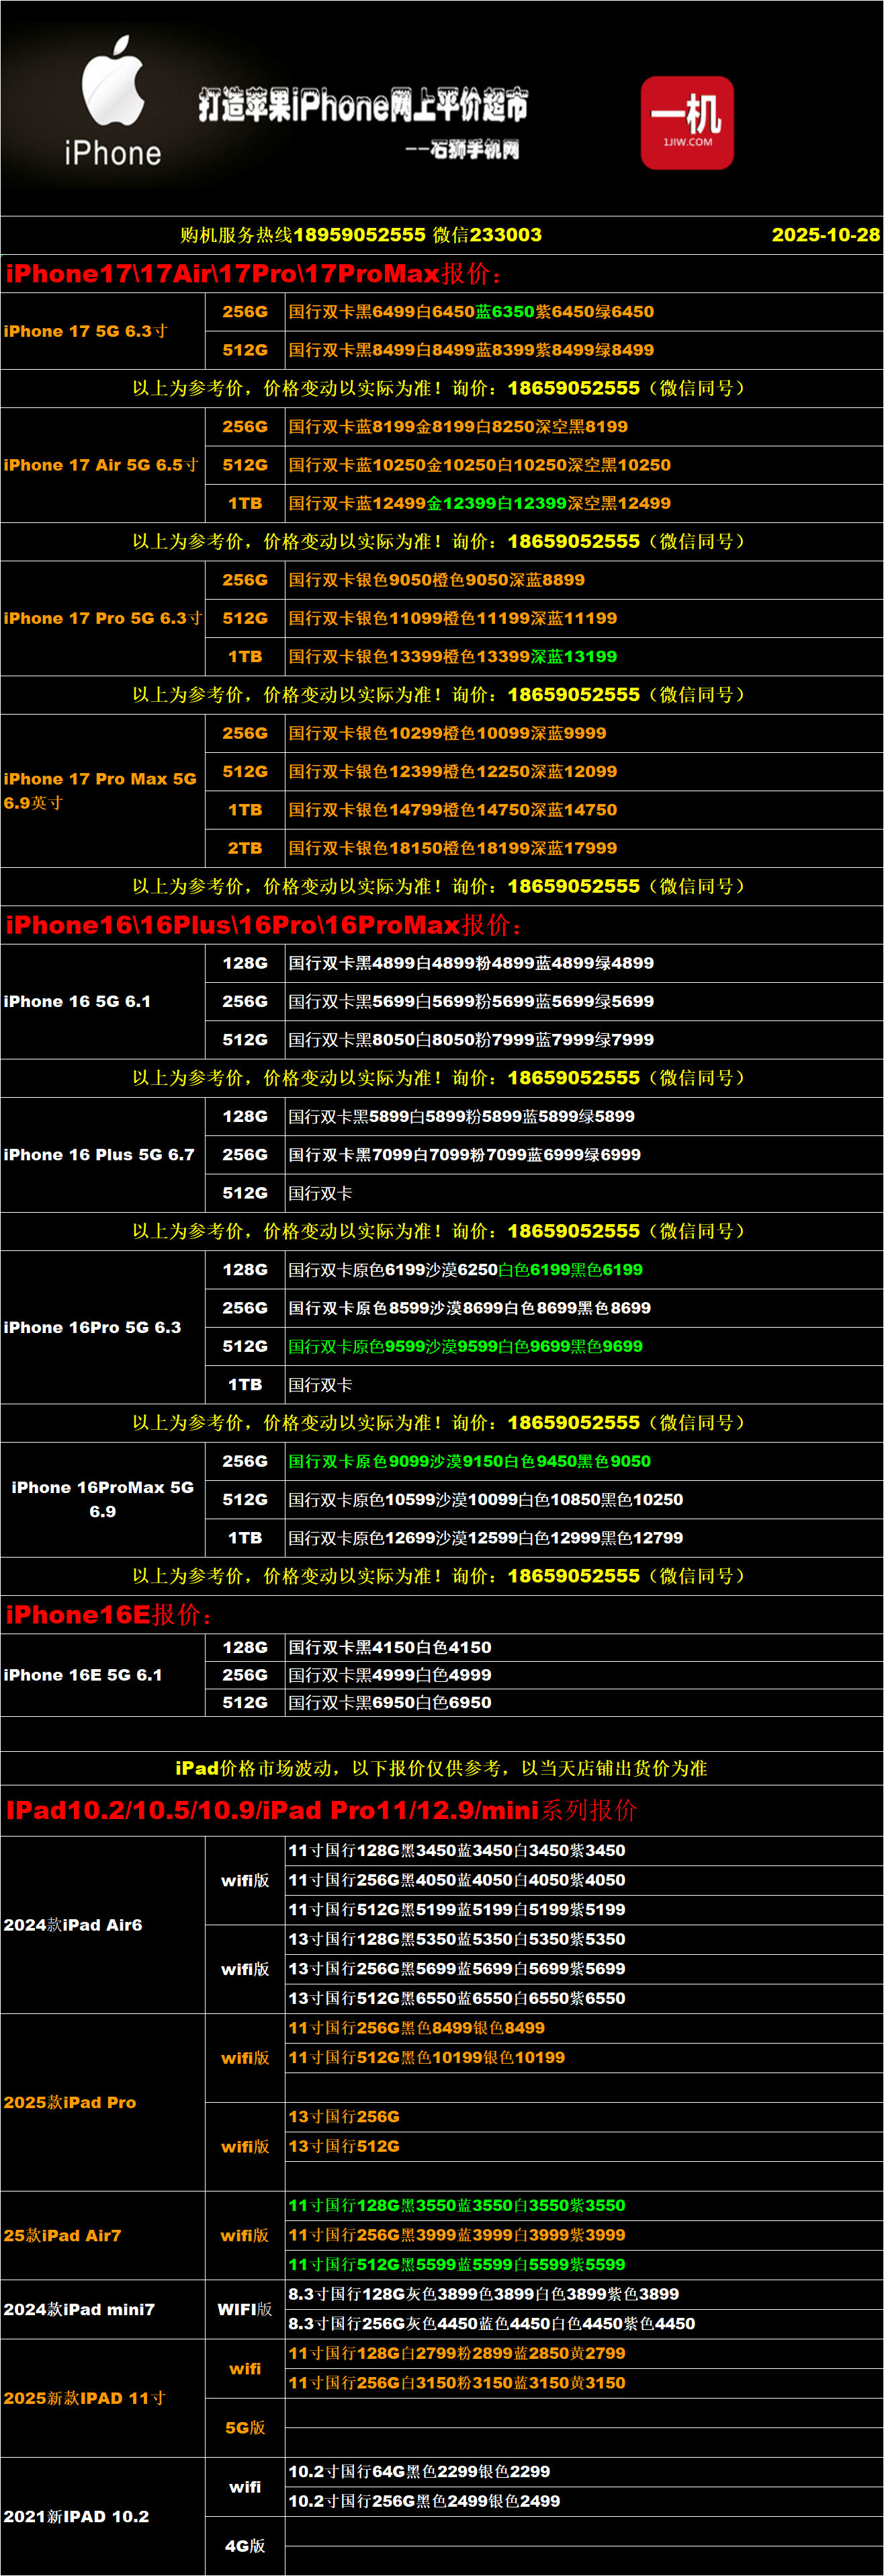Click the 2025款iPad Pro model label
This screenshot has width=884, height=2576.
70,2102
